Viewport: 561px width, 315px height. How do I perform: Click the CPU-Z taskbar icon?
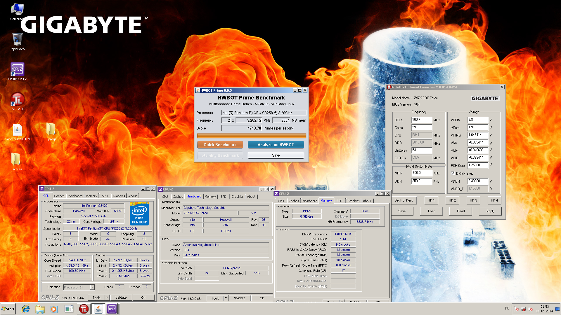(x=112, y=309)
